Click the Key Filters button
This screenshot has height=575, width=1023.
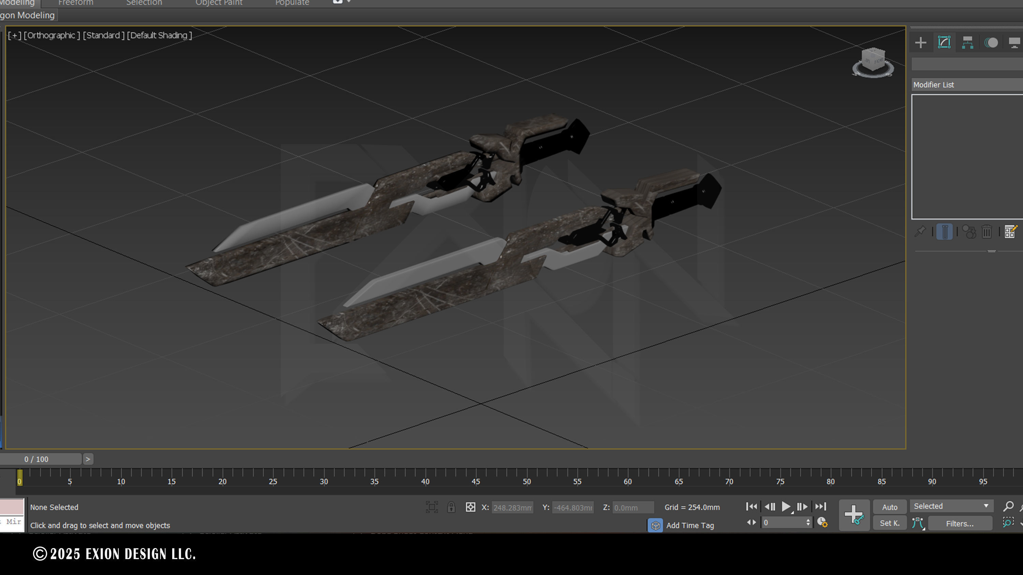(x=960, y=524)
